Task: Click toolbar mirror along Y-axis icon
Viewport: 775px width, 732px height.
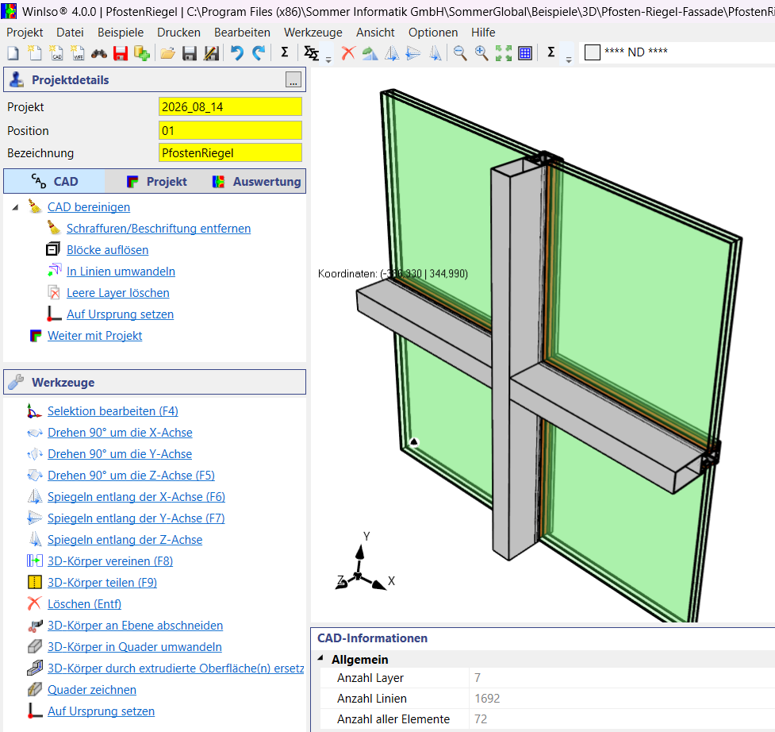Action: pyautogui.click(x=412, y=53)
